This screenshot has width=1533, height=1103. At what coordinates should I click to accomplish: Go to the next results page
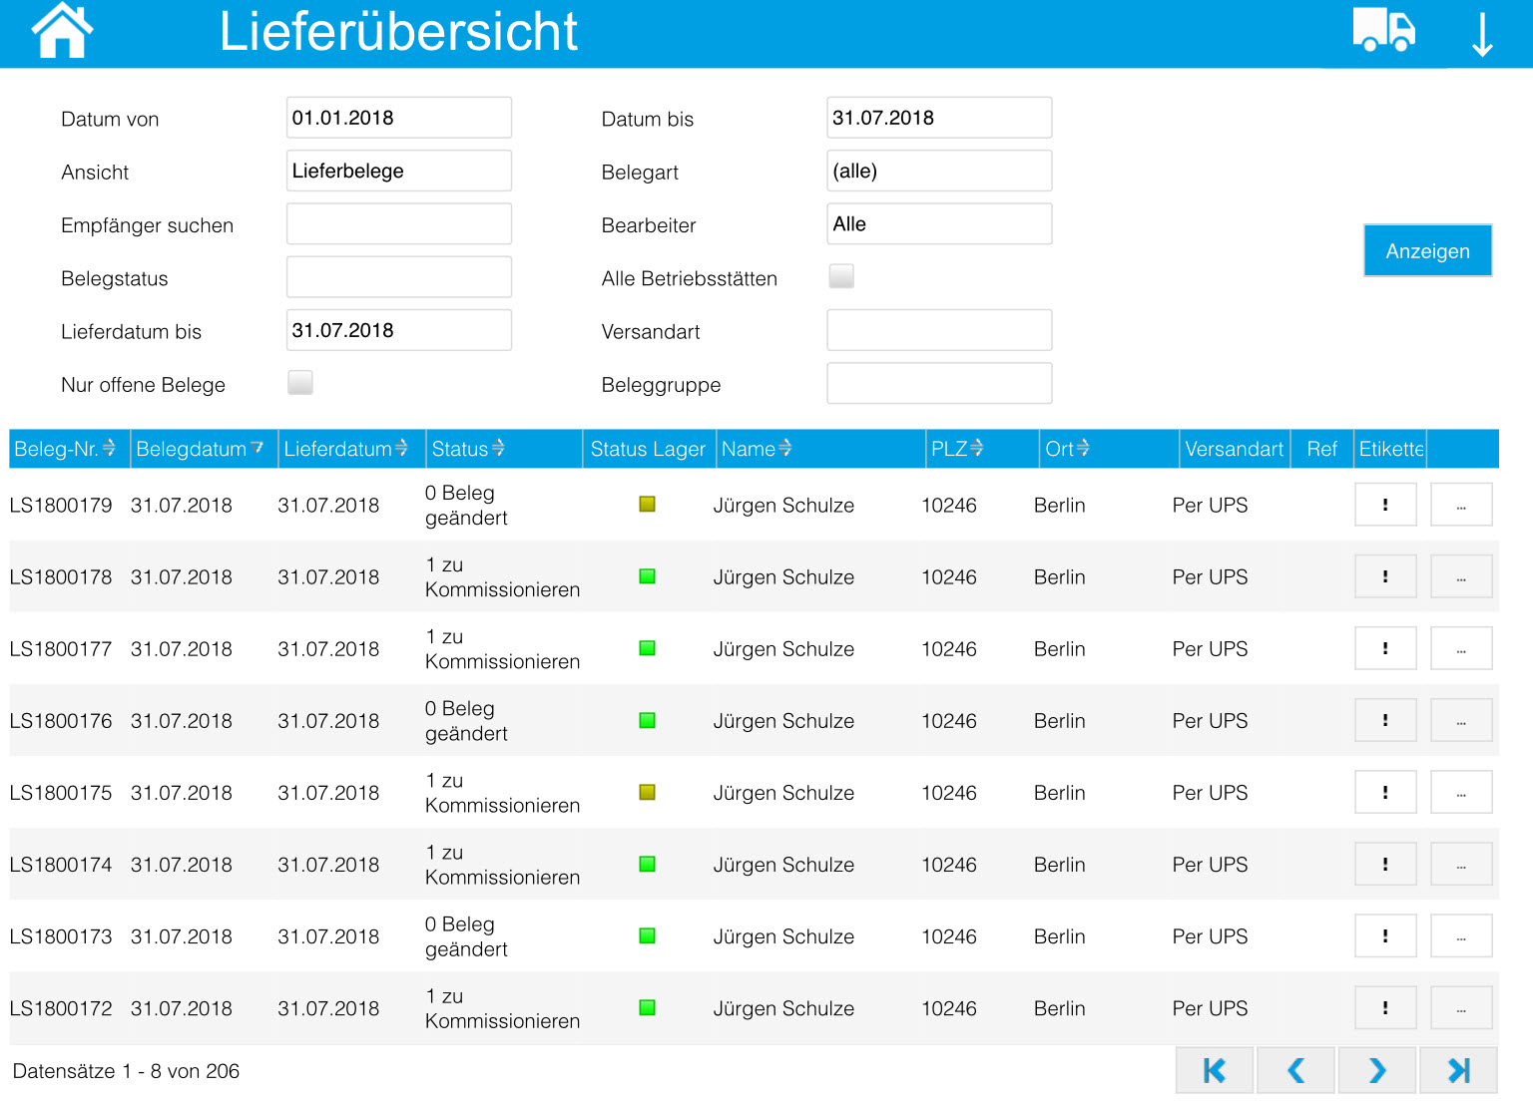coord(1376,1069)
